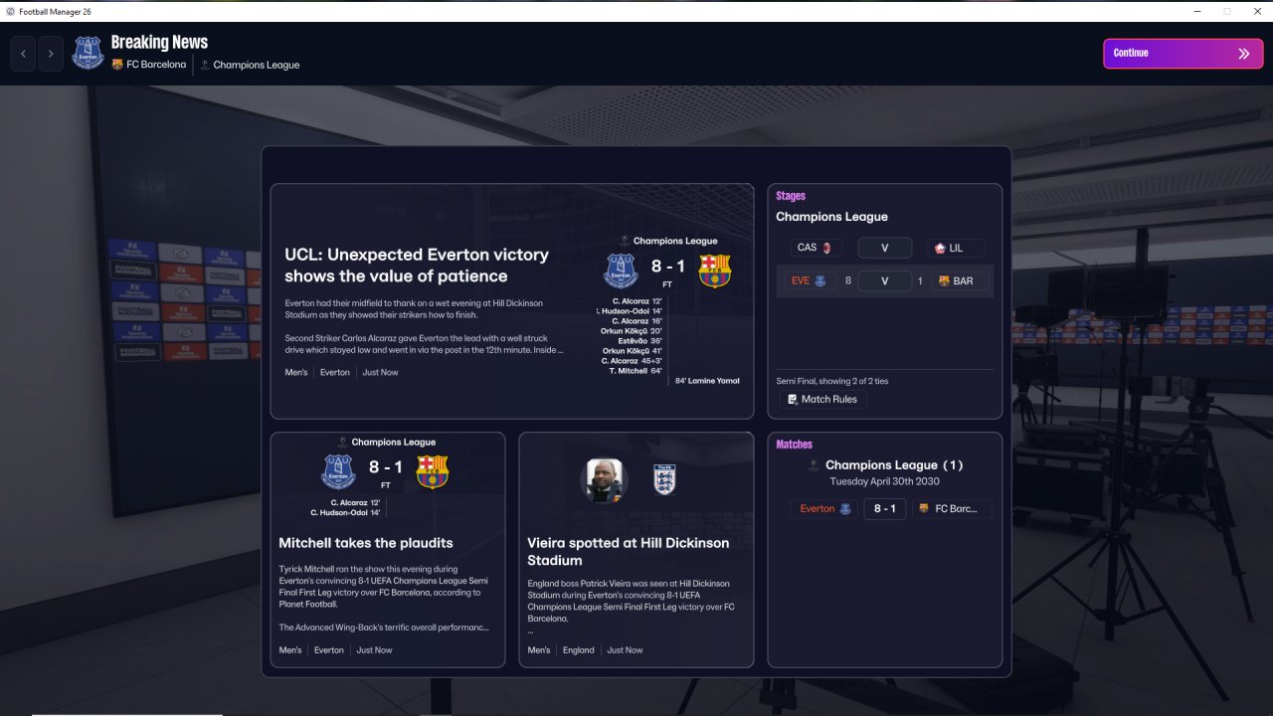1273x716 pixels.
Task: Open the 8 - 1 result in Matches
Action: [885, 508]
